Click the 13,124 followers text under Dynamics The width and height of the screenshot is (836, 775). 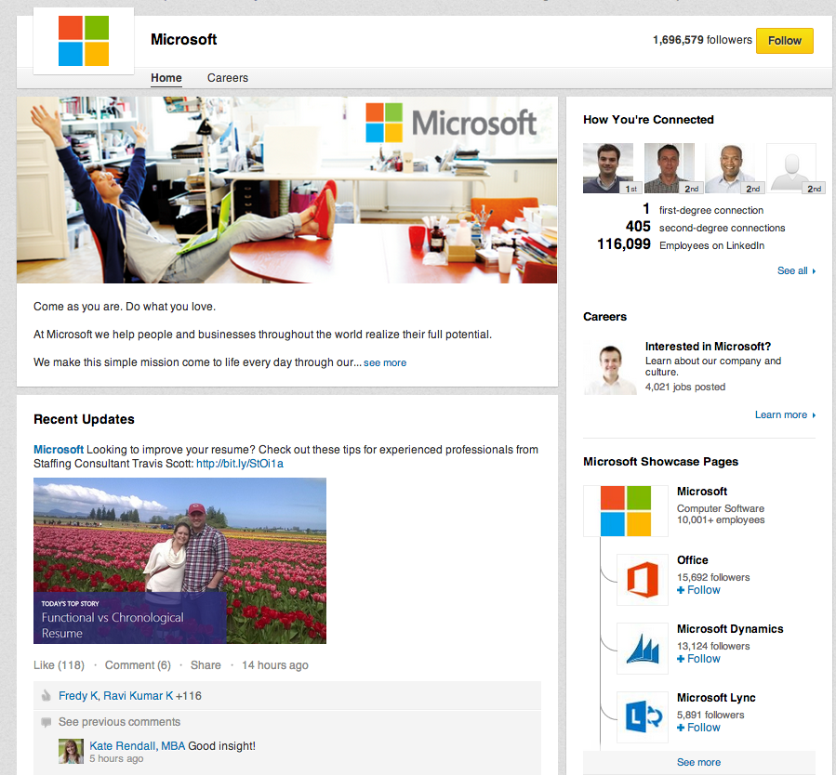(713, 646)
